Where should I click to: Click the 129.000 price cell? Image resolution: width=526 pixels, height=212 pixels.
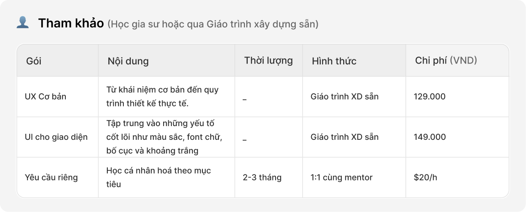coord(429,96)
